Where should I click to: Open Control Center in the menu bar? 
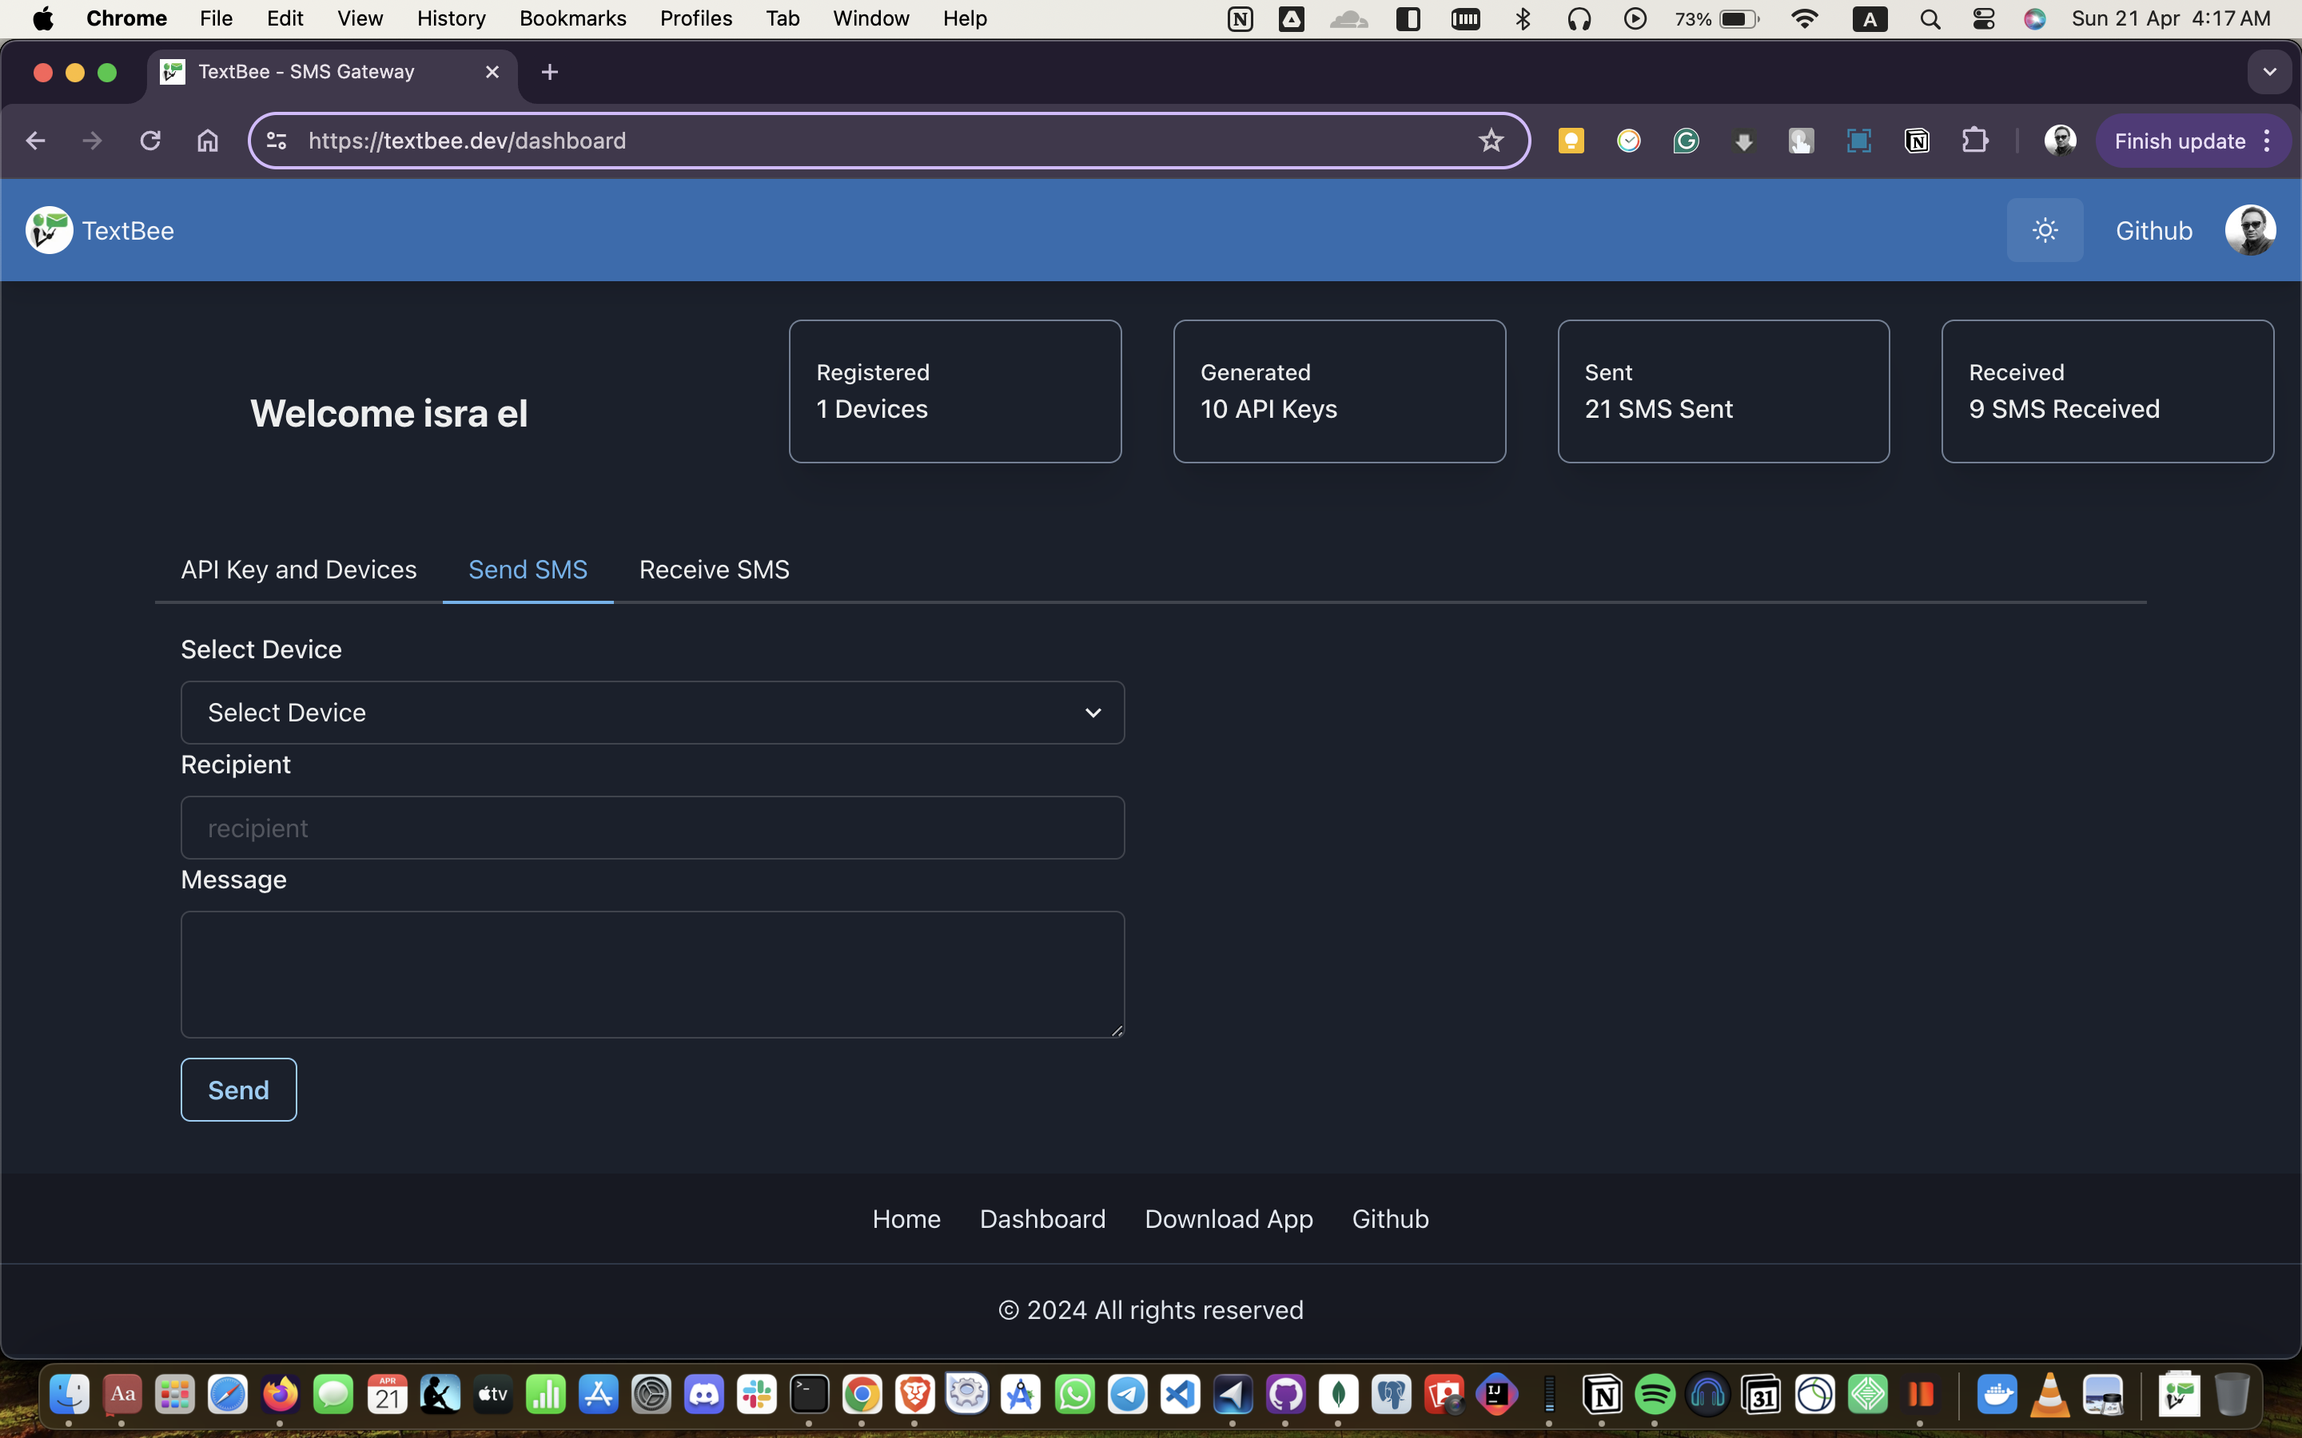point(1983,19)
